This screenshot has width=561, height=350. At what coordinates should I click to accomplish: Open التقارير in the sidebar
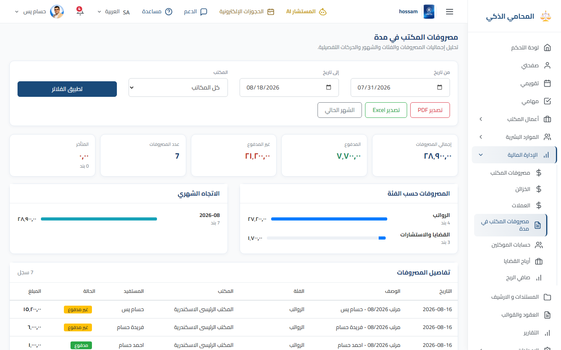pos(531,333)
